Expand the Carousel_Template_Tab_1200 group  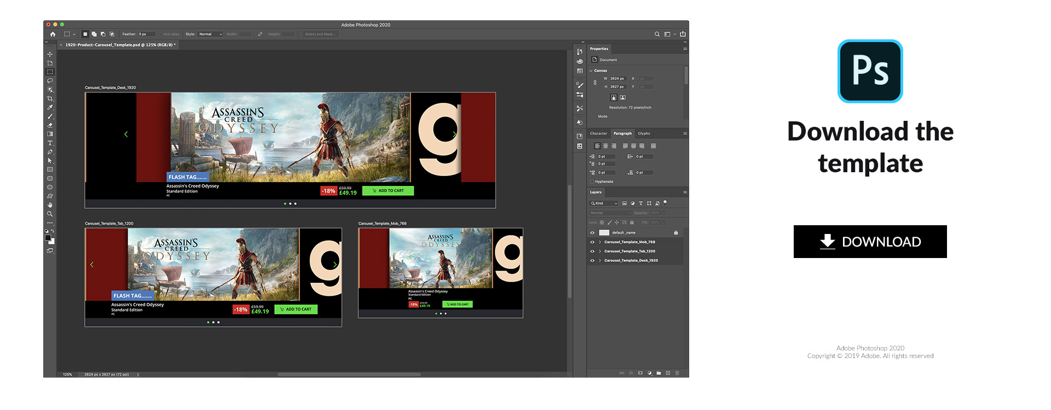[x=600, y=251]
